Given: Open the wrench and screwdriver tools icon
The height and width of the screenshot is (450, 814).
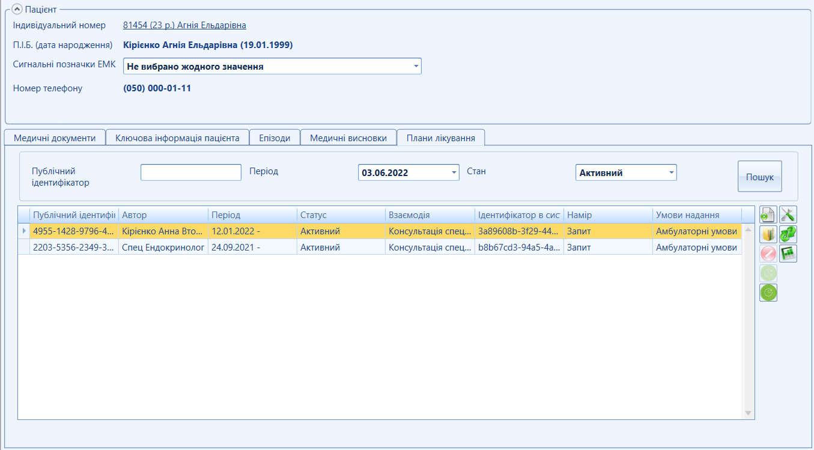Looking at the screenshot, I should (788, 214).
